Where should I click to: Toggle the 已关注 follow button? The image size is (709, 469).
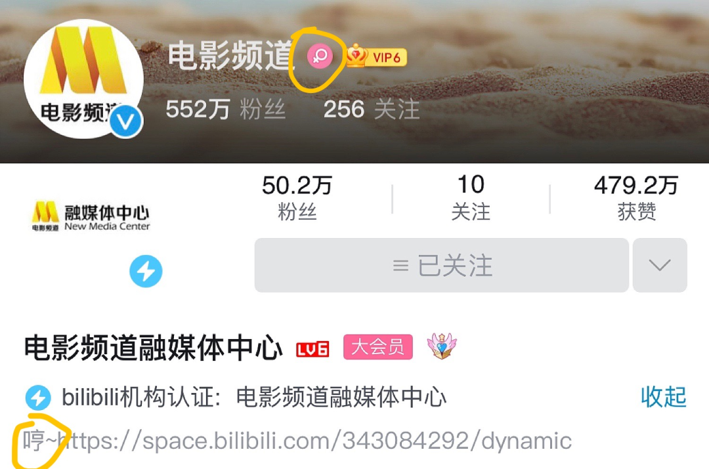(442, 265)
